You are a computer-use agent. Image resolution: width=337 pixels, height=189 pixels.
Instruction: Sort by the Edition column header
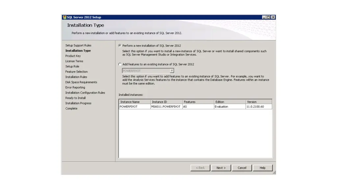point(229,102)
